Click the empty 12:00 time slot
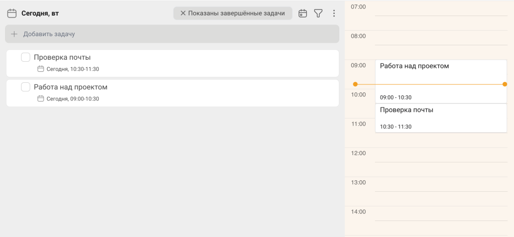 click(x=441, y=155)
